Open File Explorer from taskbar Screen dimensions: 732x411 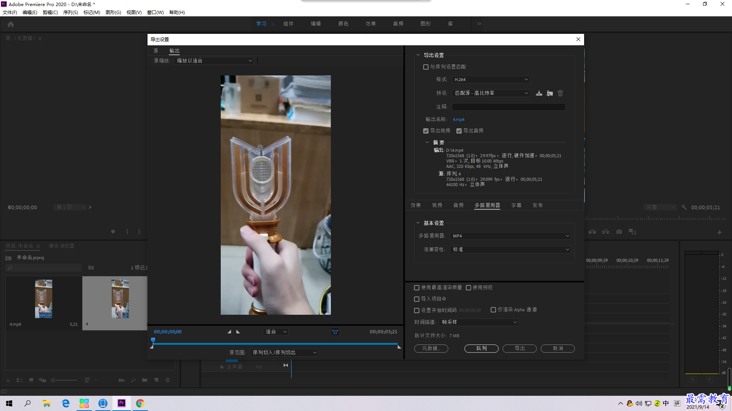pos(47,403)
